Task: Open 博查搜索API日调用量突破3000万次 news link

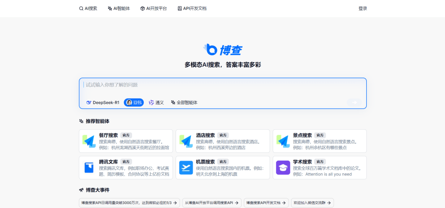Action: pos(130,203)
